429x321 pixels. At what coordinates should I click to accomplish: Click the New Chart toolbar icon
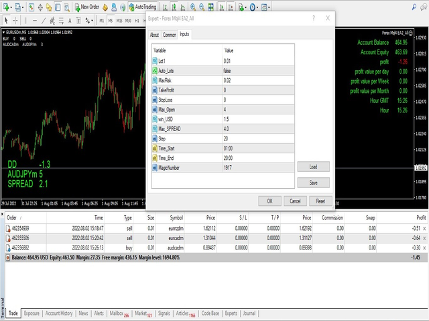[6, 7]
